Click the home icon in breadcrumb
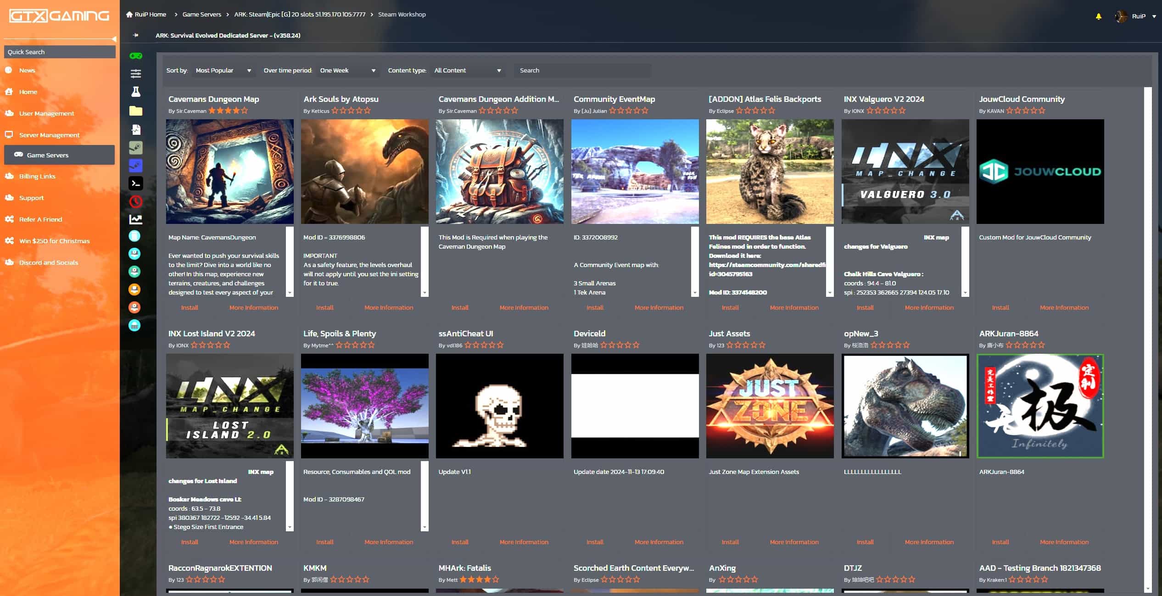Screen dimensions: 1162x596 129,14
